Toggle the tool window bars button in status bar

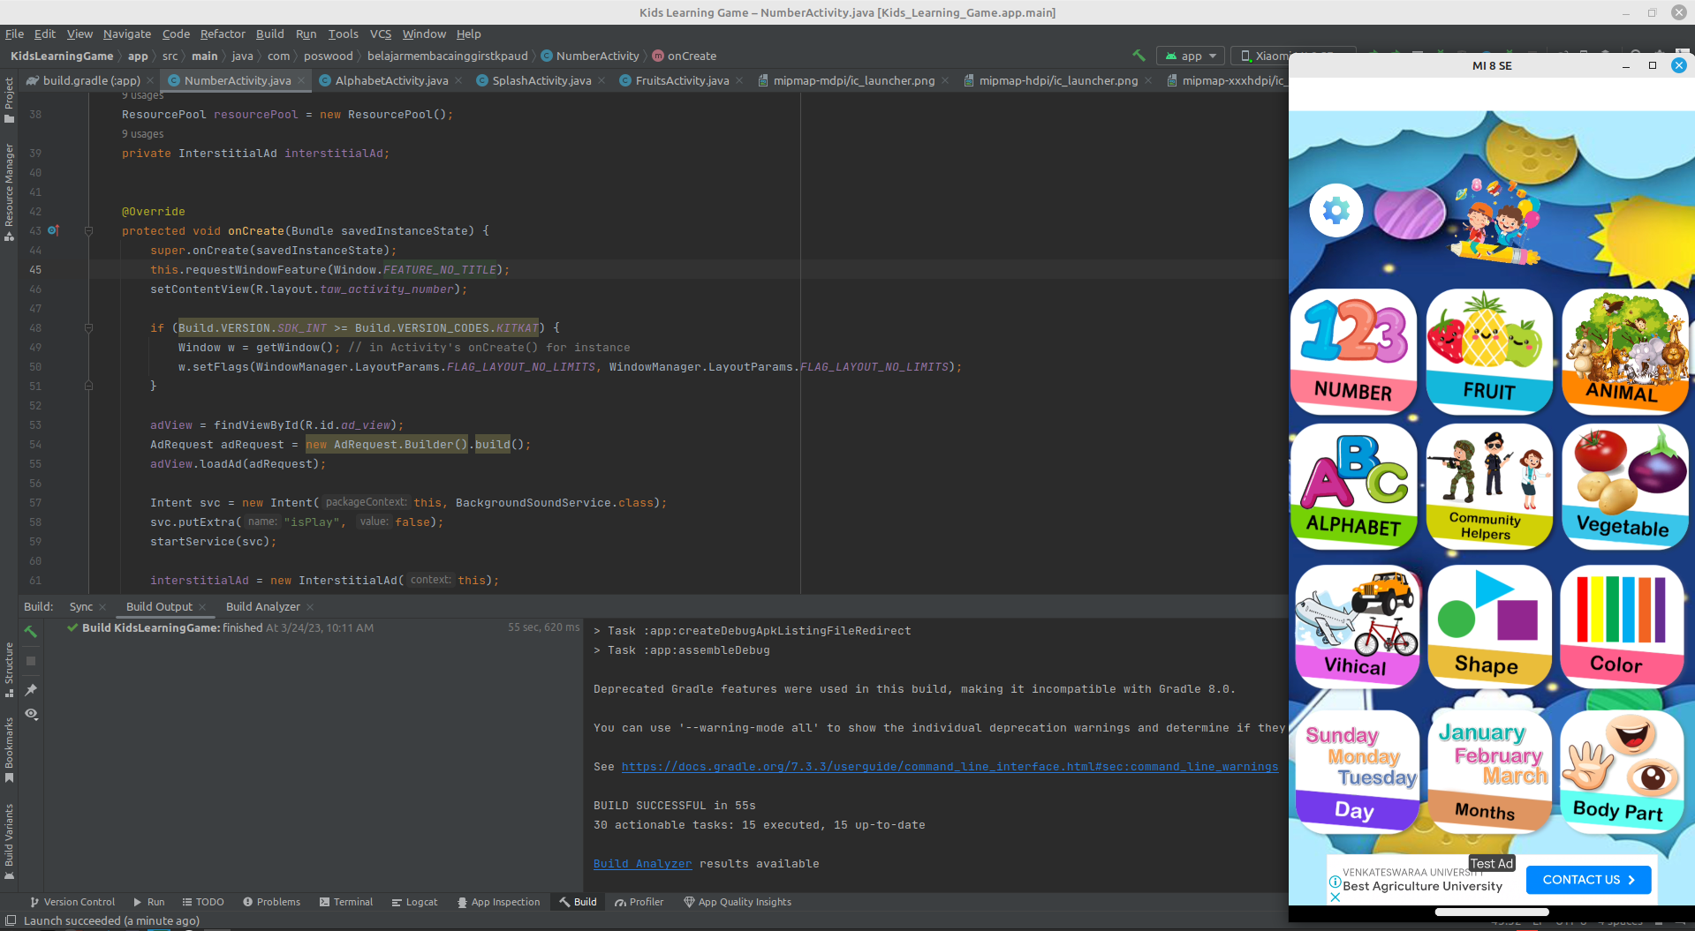point(11,920)
